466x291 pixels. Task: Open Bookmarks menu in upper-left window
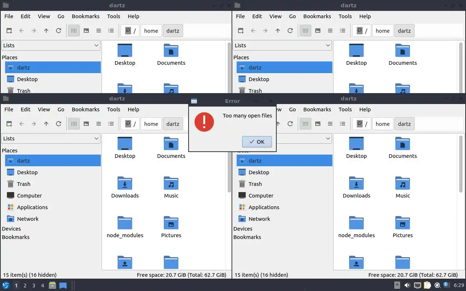pos(86,16)
